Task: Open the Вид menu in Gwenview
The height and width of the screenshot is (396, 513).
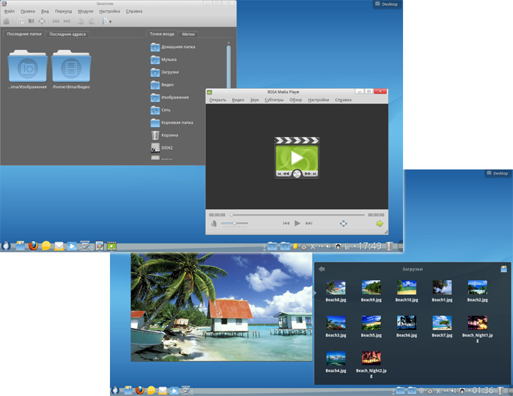Action: [45, 11]
